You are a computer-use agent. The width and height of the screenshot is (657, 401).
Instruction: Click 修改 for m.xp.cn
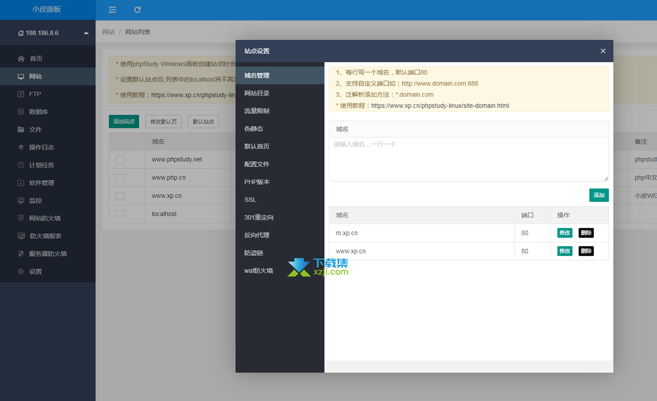pyautogui.click(x=565, y=233)
